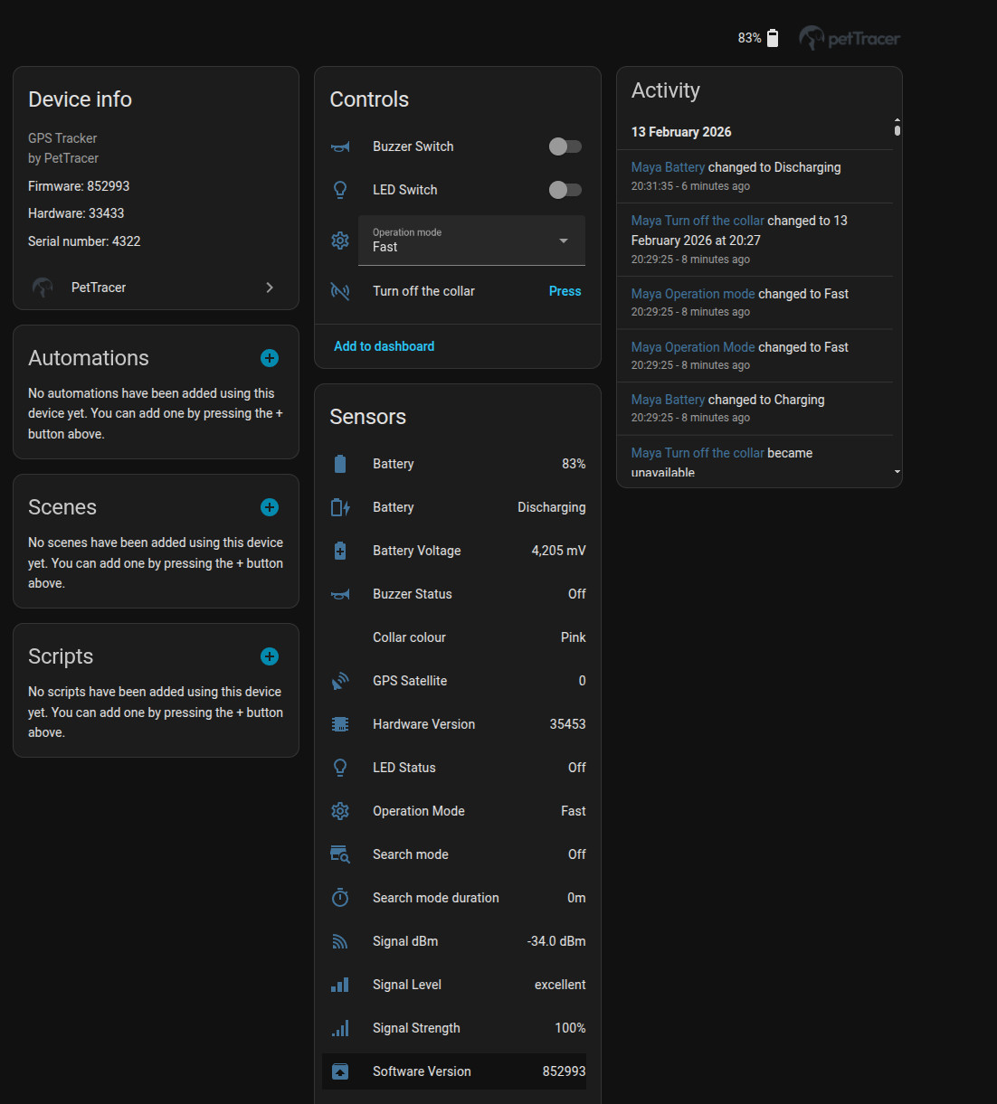
Task: Add a new script with plus button
Action: (x=270, y=656)
